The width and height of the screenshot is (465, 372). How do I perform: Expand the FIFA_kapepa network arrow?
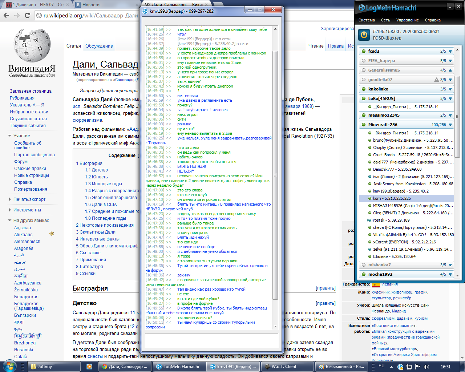pyautogui.click(x=450, y=61)
